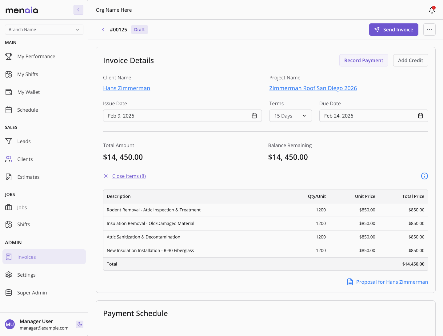Image resolution: width=443 pixels, height=336 pixels.
Task: Open Proposal for Hans Zimmerman link
Action: click(x=392, y=282)
